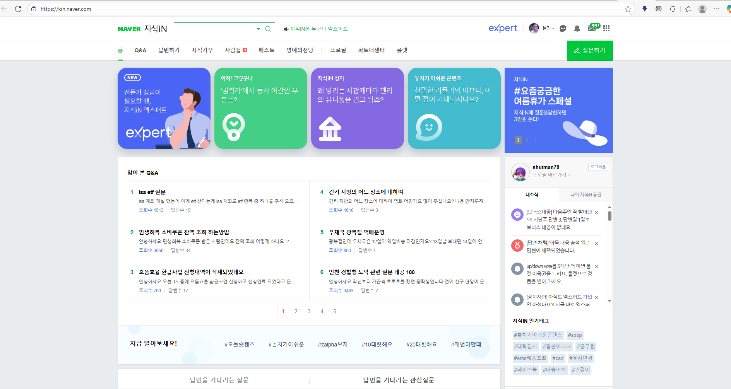This screenshot has width=731, height=389.
Task: Select 답변을 기다리는 관심질문 tab
Action: 399,380
